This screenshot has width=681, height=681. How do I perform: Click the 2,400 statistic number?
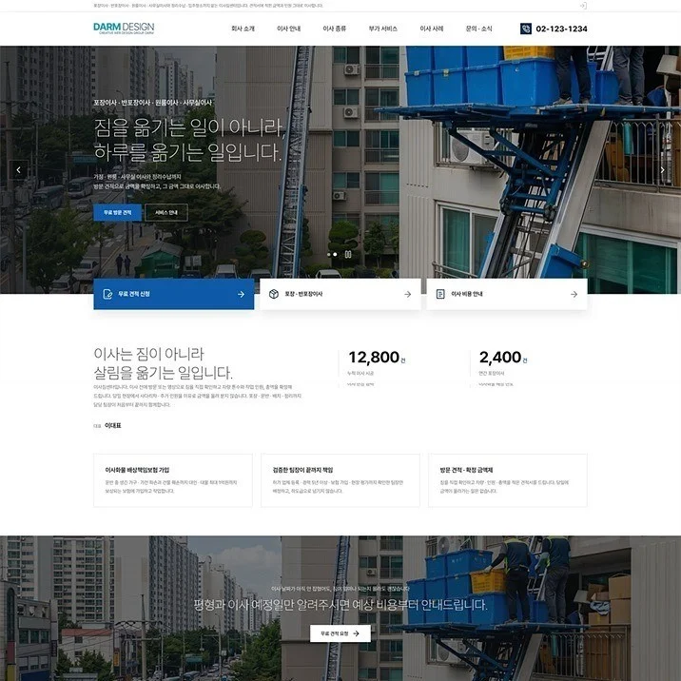point(500,358)
